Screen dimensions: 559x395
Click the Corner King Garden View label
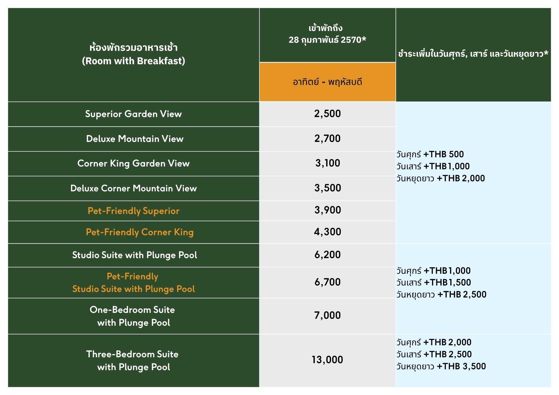(x=134, y=164)
